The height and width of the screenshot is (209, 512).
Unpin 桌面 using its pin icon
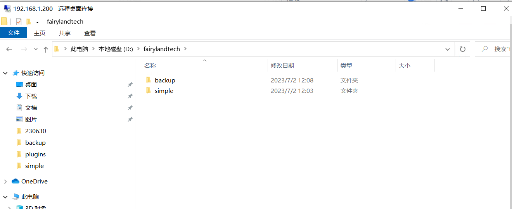point(130,84)
